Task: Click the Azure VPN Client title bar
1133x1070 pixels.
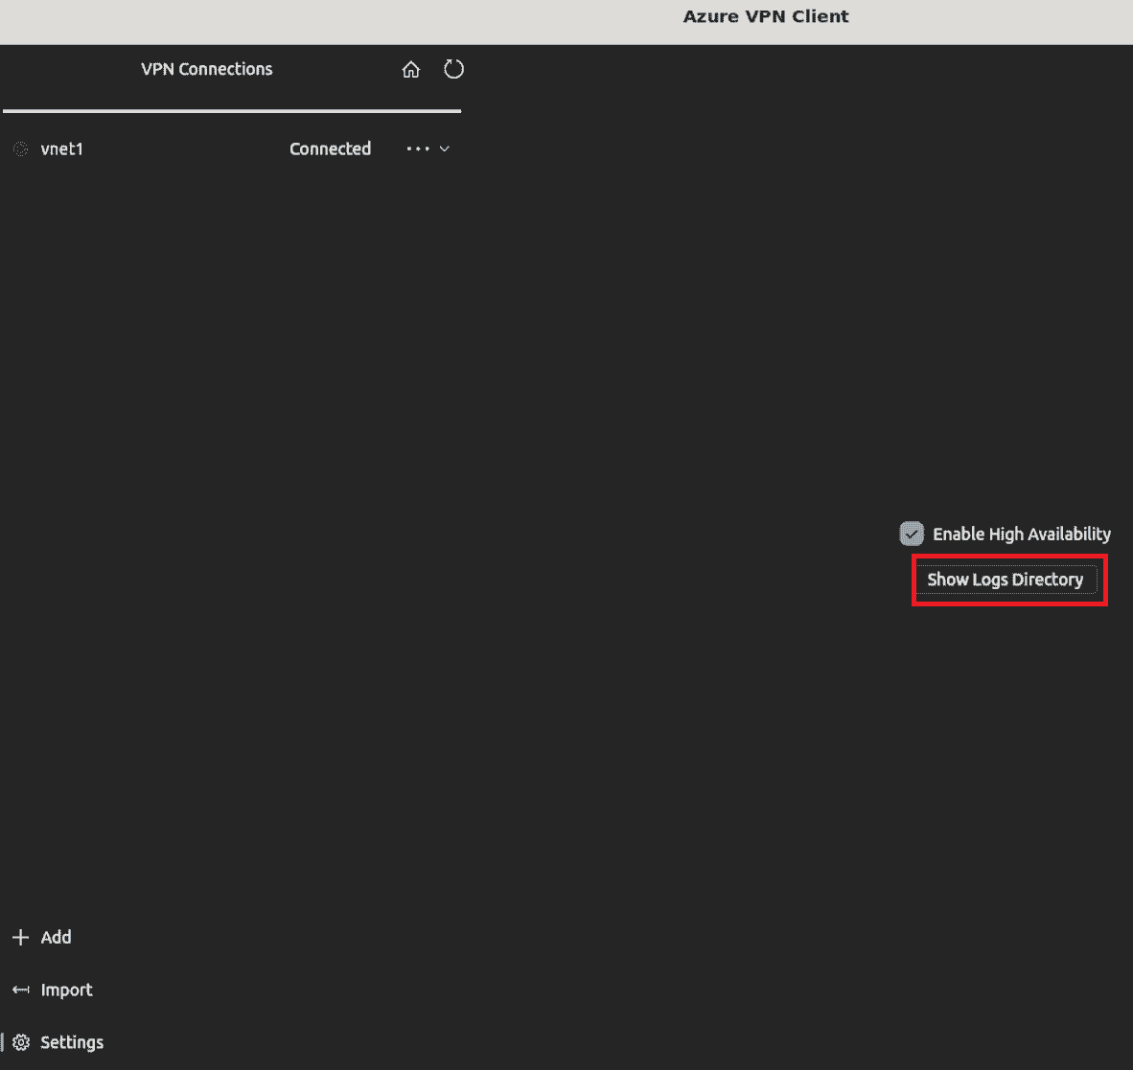Action: point(766,16)
